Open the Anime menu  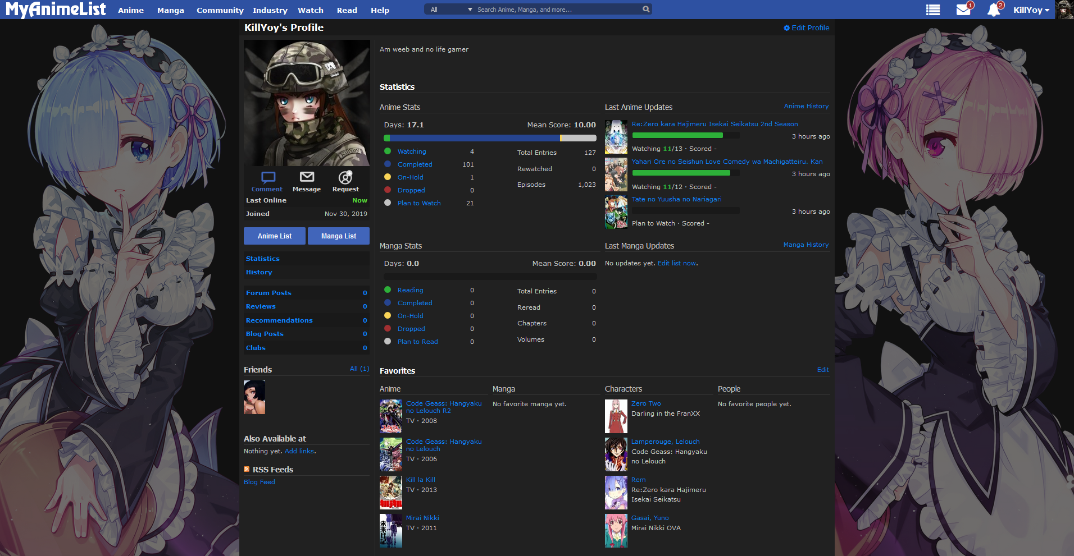coord(131,10)
